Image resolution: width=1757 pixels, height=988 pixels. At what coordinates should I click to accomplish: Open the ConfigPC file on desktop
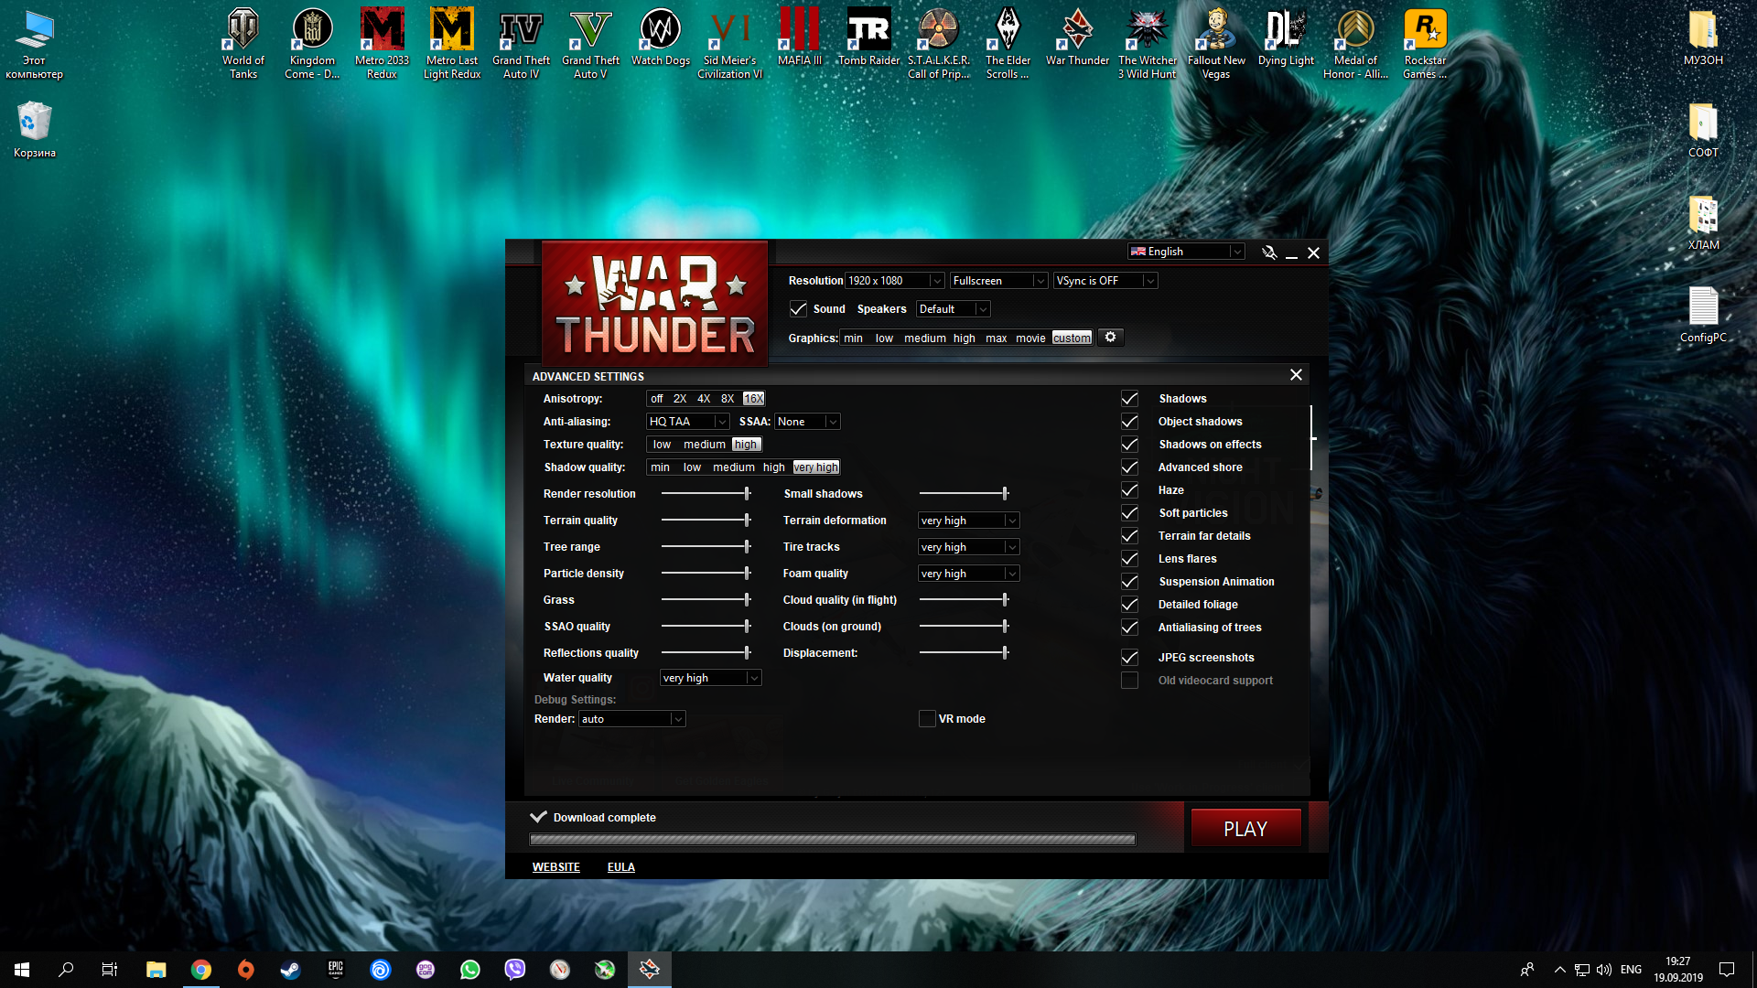coord(1703,315)
